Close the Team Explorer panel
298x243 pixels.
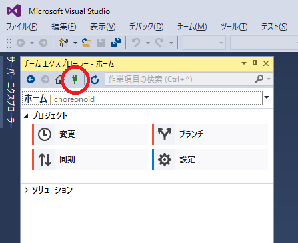(x=266, y=63)
